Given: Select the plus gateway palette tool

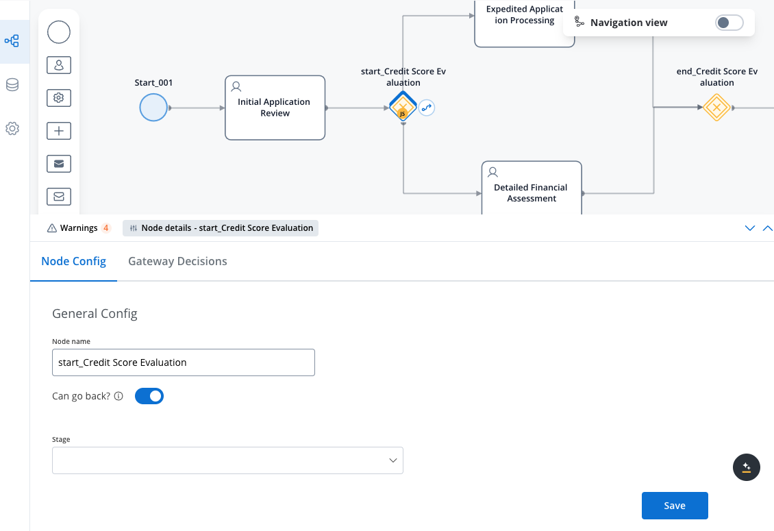Looking at the screenshot, I should tap(59, 131).
